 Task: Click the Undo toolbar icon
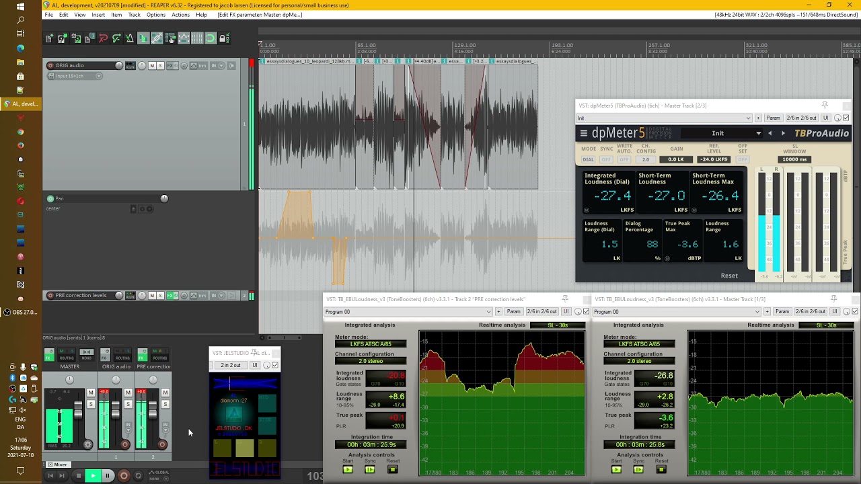click(x=103, y=39)
